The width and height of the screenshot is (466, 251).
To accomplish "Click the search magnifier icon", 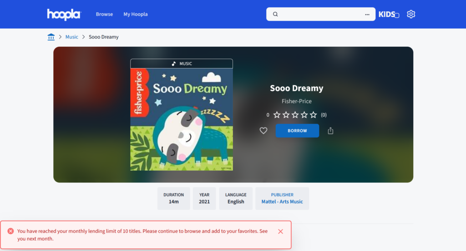I will pos(275,14).
